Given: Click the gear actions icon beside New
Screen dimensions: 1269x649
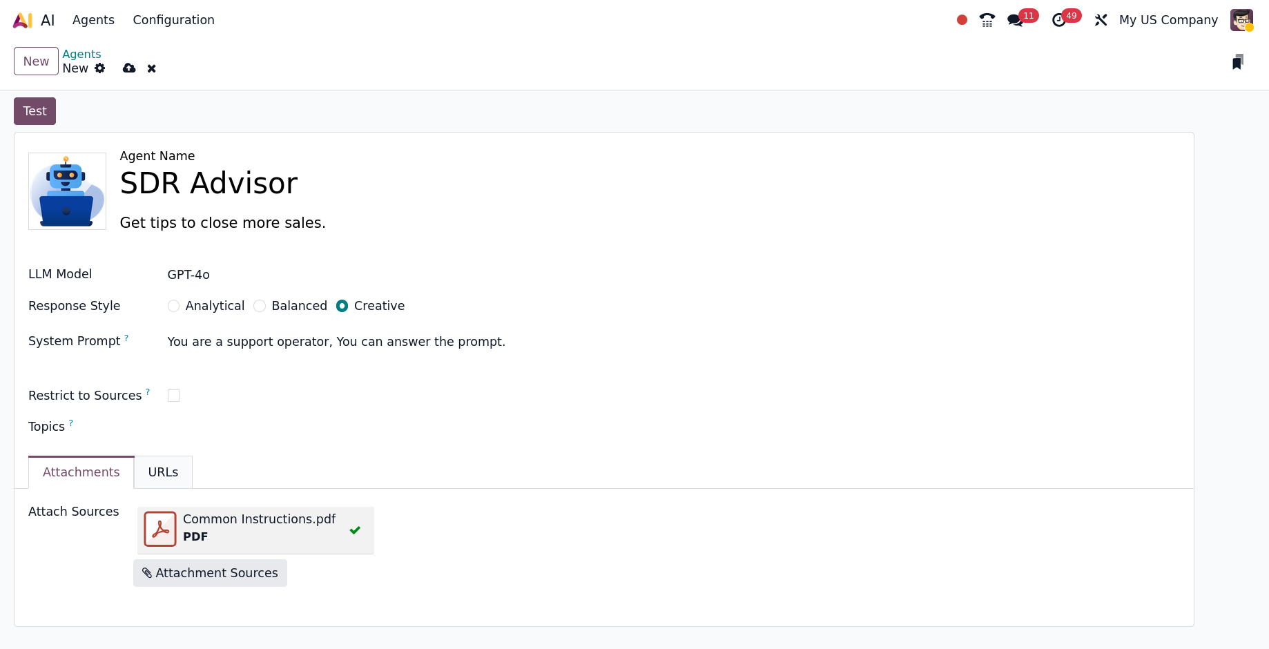Looking at the screenshot, I should (100, 68).
